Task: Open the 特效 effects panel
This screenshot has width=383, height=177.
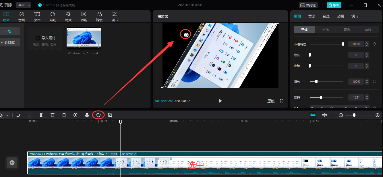Action: pos(68,17)
